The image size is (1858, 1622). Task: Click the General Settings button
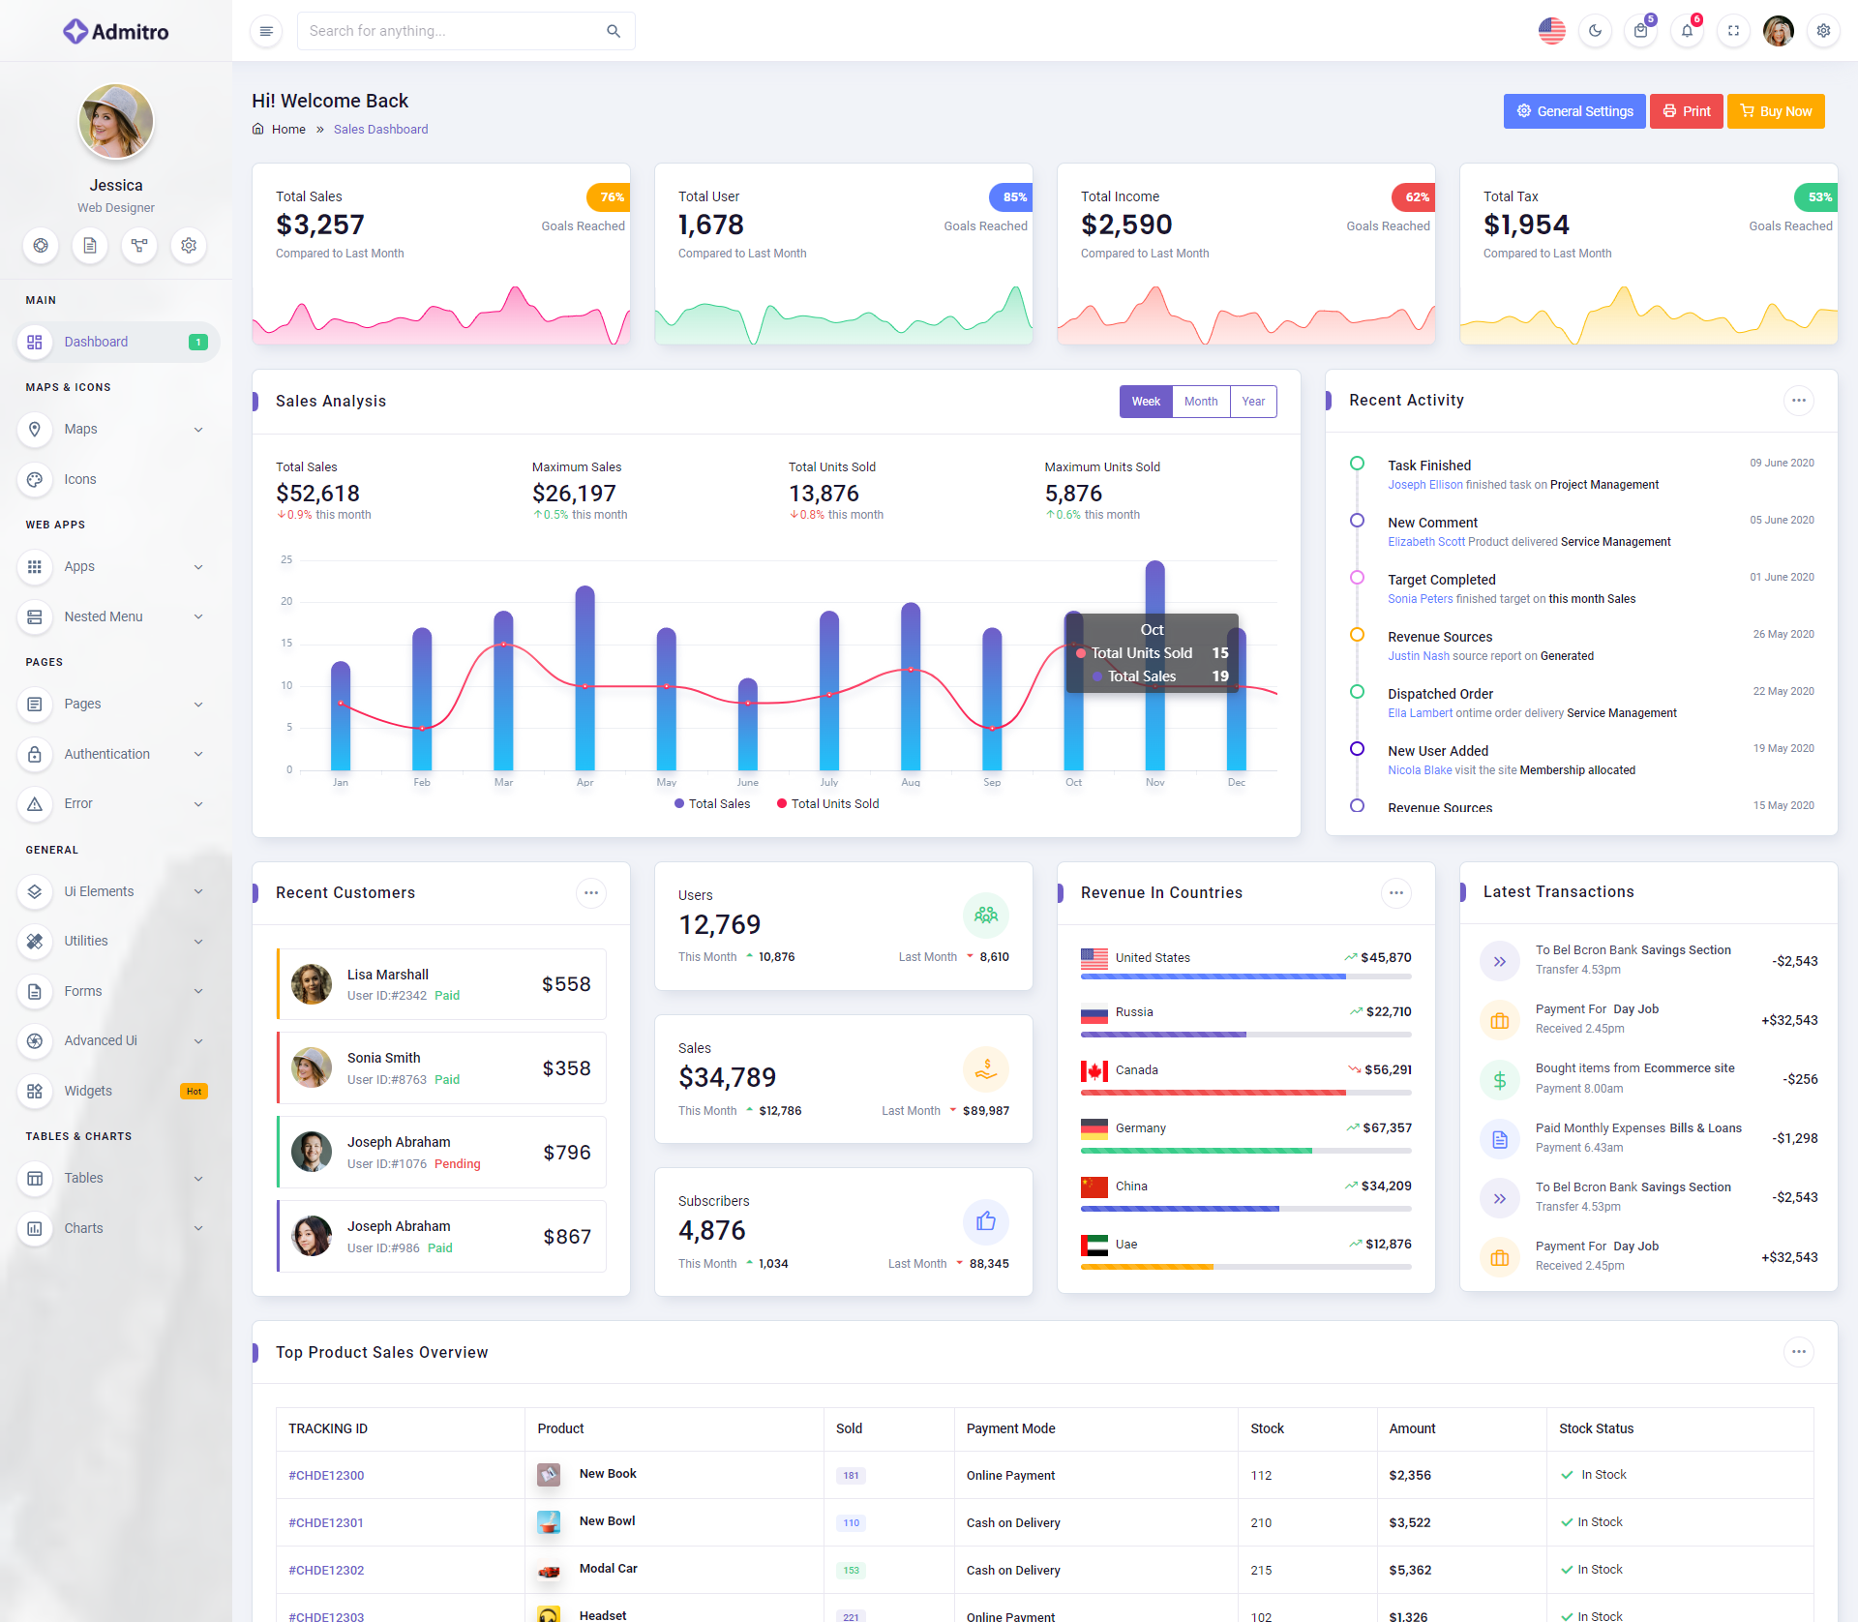1573,111
